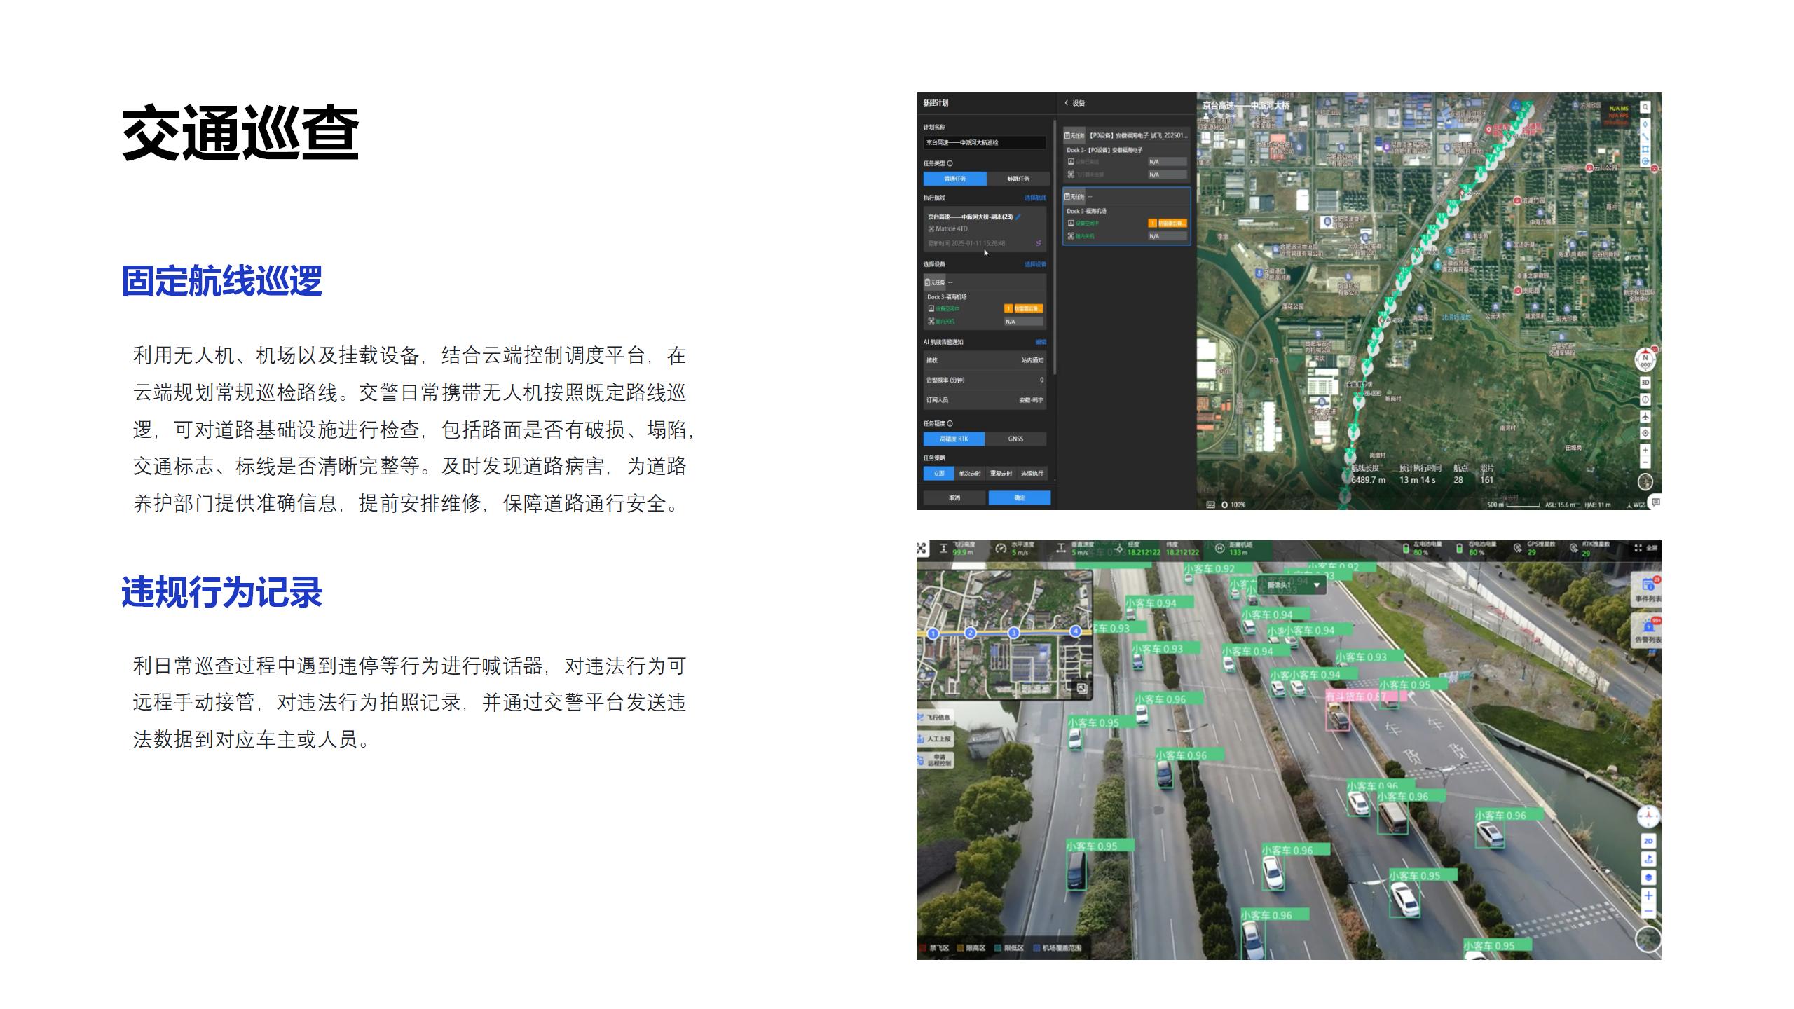Select the point marker tool on the map

click(x=1645, y=124)
